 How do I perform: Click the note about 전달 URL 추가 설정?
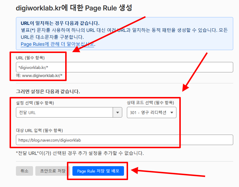tap(80, 153)
